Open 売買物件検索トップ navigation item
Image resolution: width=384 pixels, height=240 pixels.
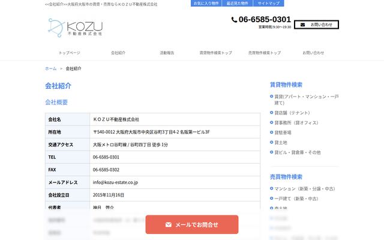[x=265, y=53]
